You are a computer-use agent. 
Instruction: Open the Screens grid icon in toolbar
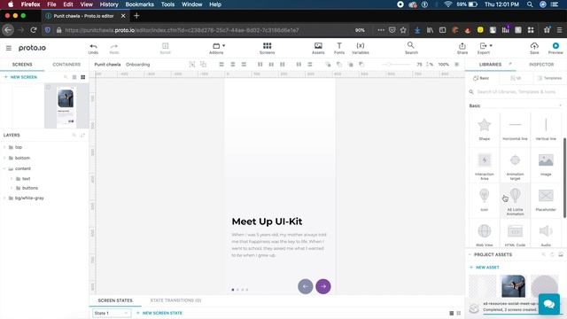[x=267, y=45]
